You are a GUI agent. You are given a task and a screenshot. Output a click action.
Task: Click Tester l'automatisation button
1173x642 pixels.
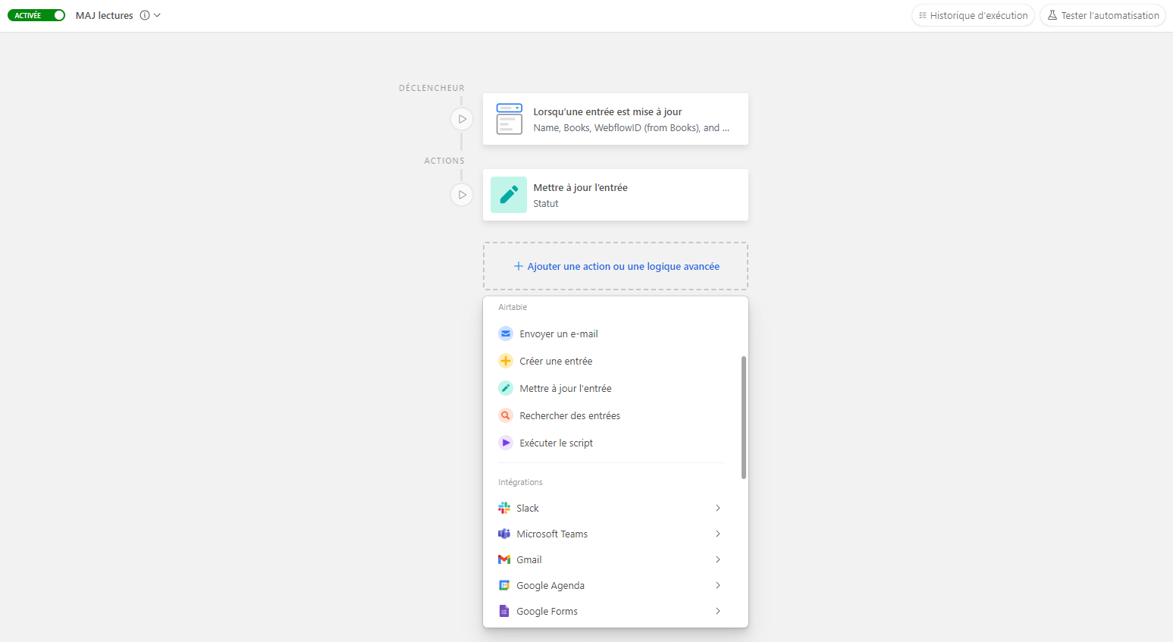[1102, 15]
